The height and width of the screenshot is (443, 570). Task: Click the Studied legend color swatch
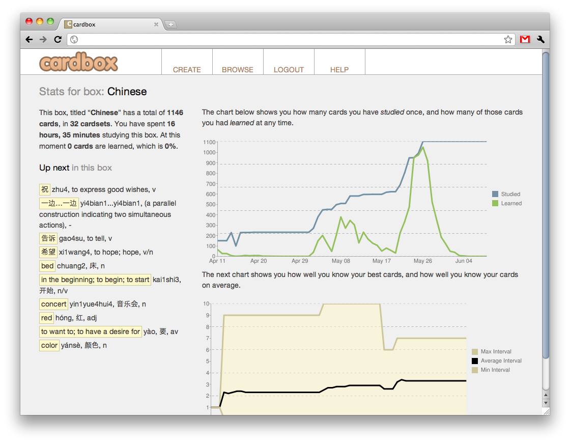(495, 194)
